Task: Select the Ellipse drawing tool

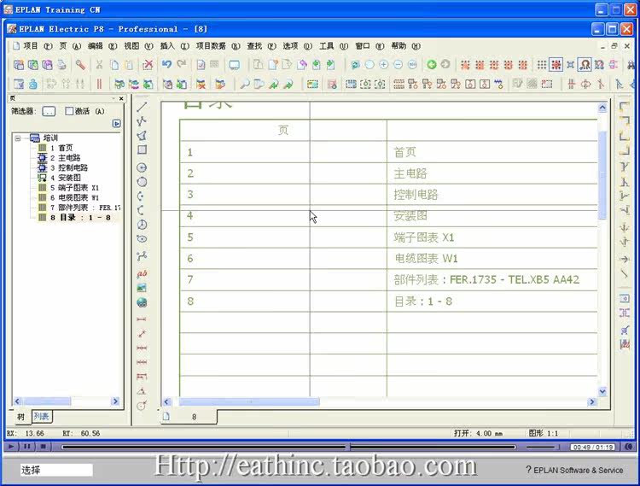Action: 142,239
